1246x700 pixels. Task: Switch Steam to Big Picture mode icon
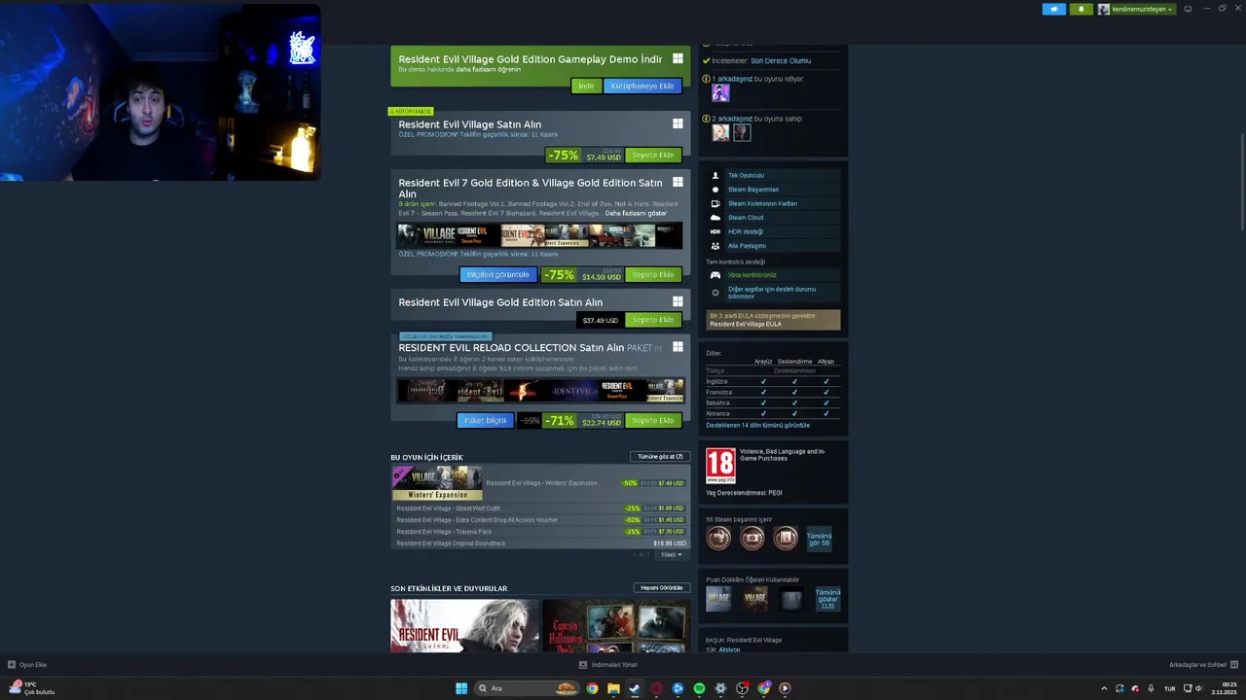pyautogui.click(x=1188, y=9)
